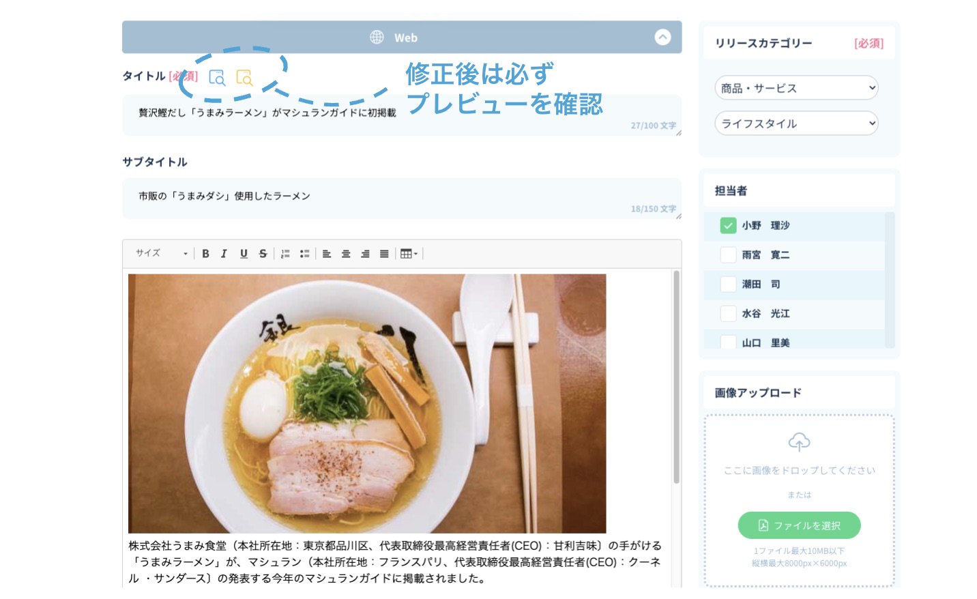
Task: Check the 水谷 光江 checkbox
Action: pos(728,314)
